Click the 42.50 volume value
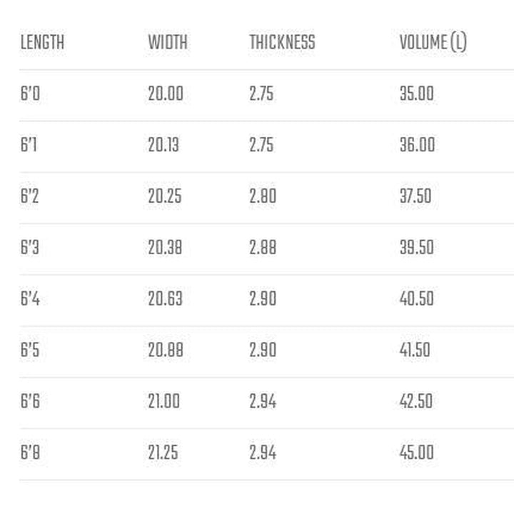Viewport: 514px width, 514px height. [416, 401]
